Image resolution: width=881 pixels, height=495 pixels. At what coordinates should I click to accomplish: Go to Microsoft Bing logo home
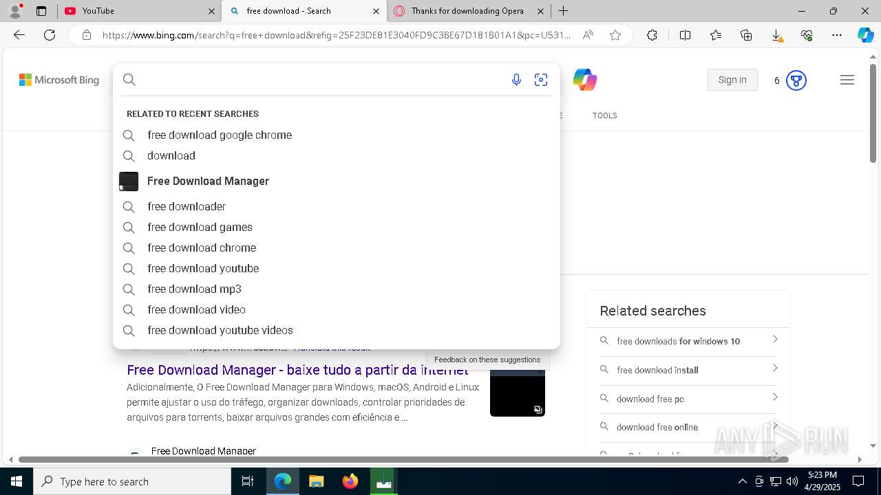tap(59, 80)
